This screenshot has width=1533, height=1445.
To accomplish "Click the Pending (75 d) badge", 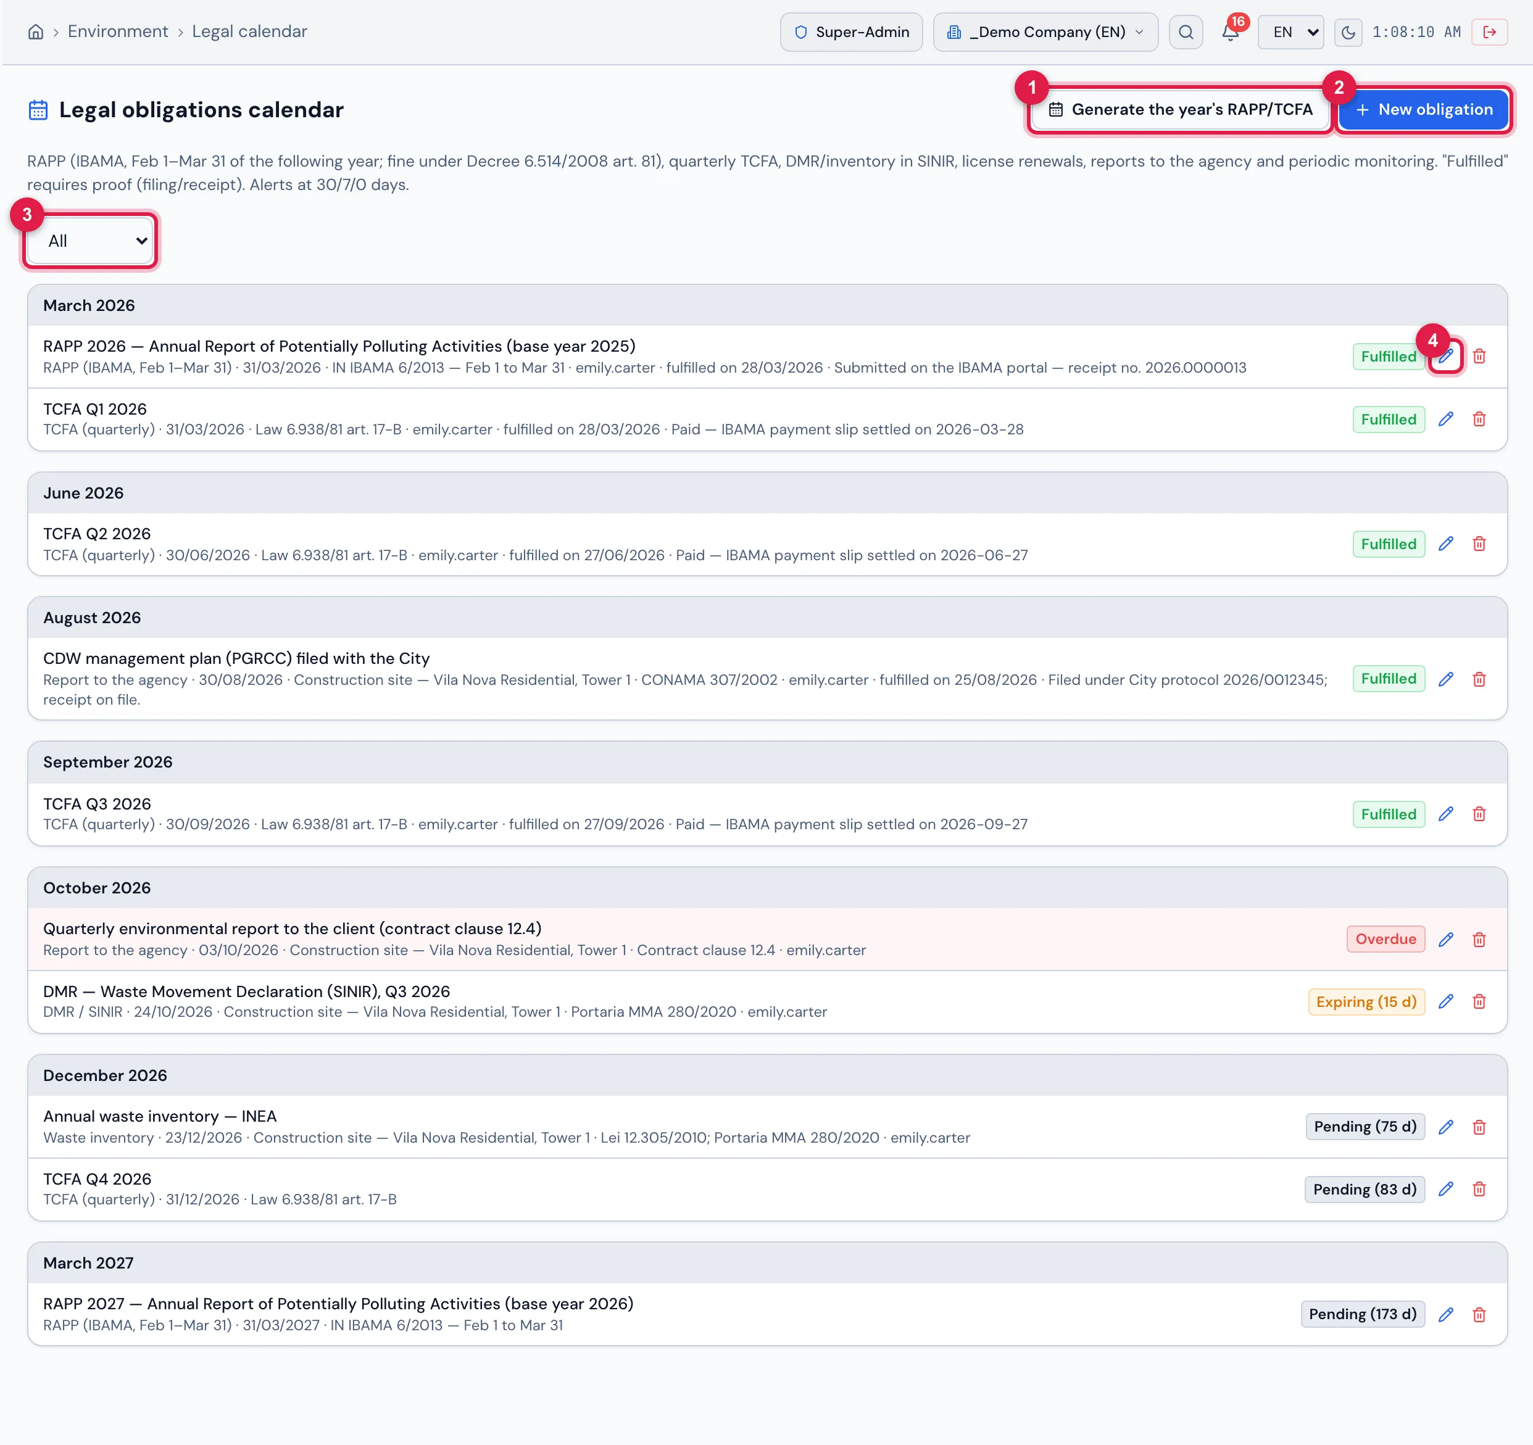I will click(x=1365, y=1127).
